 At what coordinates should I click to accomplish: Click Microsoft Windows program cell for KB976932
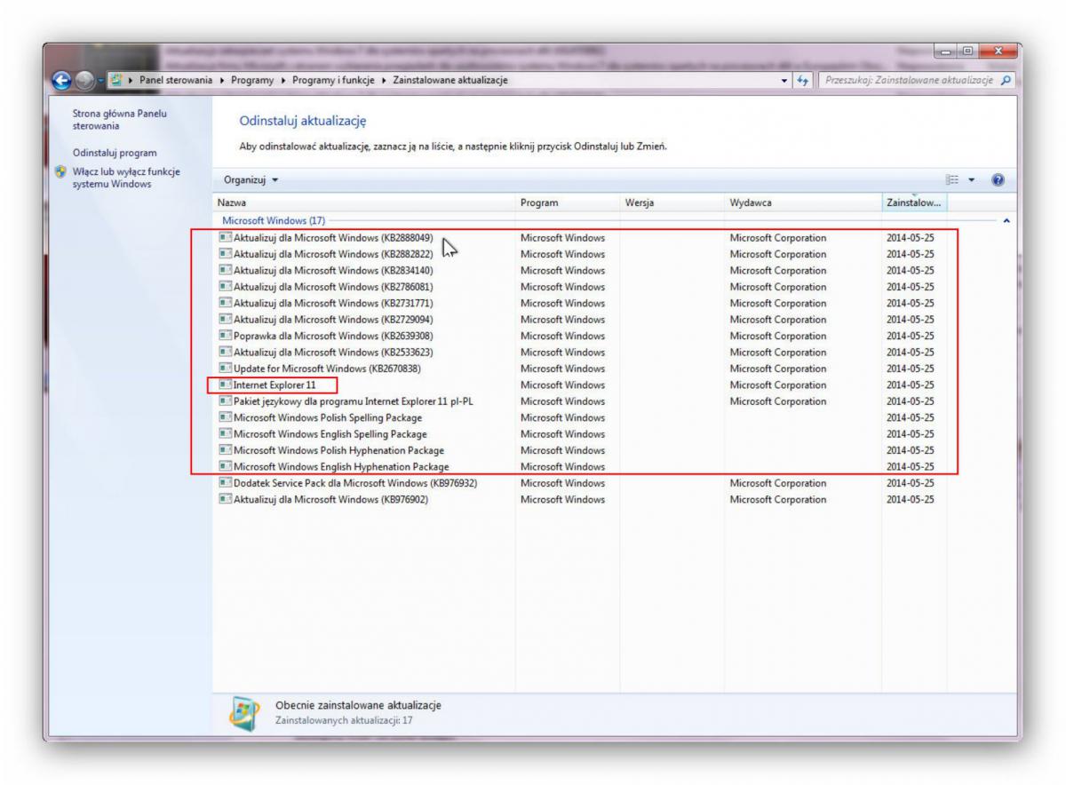pos(562,483)
